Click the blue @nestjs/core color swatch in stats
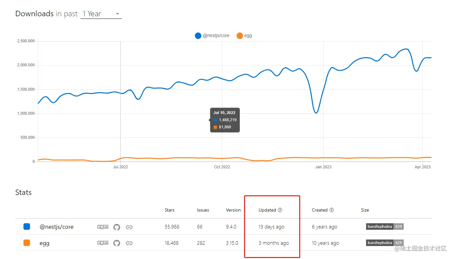Viewport: 454px width, 259px height. [27, 227]
